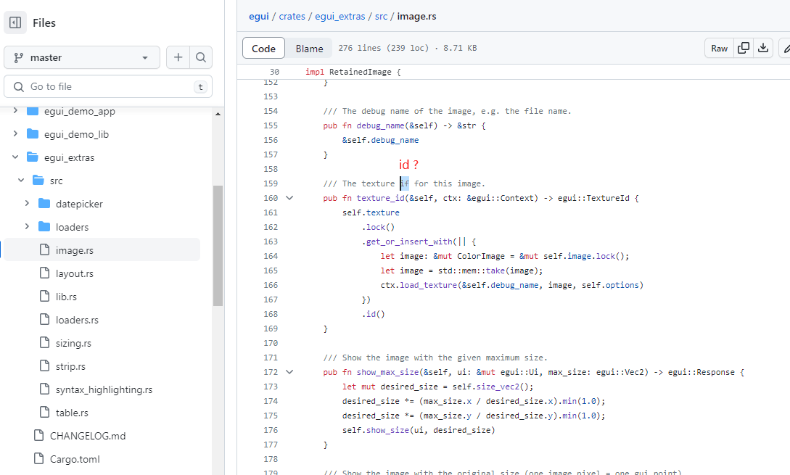The height and width of the screenshot is (475, 790).
Task: Switch to the Blame tab
Action: coord(308,48)
